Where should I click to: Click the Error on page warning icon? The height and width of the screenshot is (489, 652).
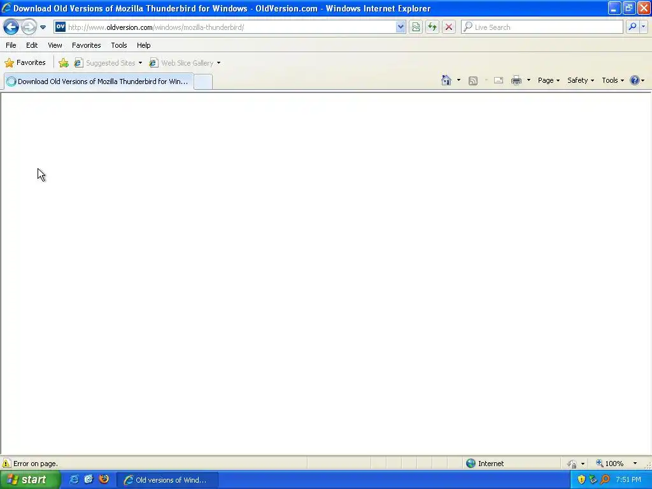(6, 464)
